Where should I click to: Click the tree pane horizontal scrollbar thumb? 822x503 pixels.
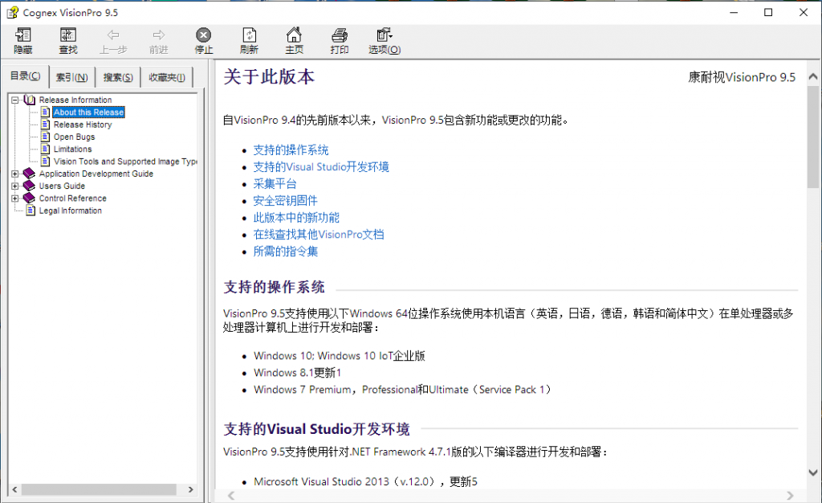point(99,489)
